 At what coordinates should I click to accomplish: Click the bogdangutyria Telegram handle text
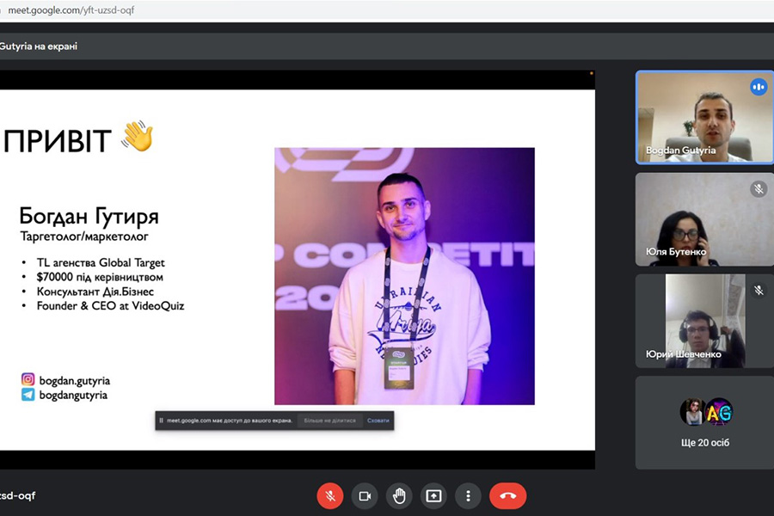[x=73, y=395]
